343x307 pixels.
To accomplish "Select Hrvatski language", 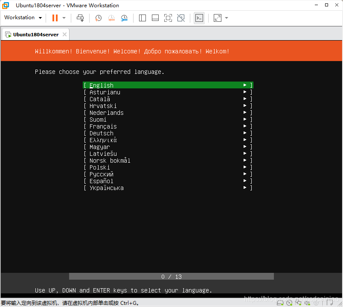I will [x=168, y=106].
